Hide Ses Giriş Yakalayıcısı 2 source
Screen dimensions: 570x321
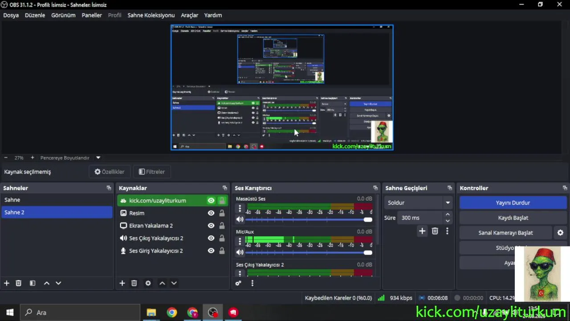211,251
